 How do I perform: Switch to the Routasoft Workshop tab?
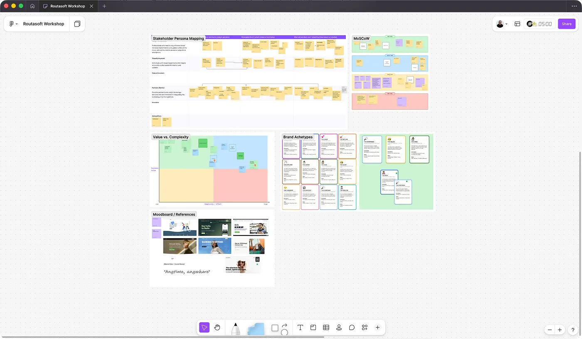pyautogui.click(x=67, y=6)
